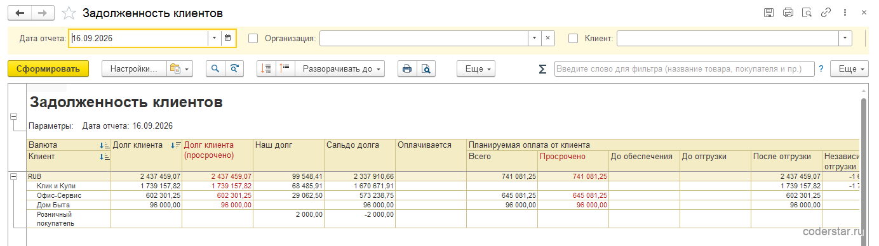Select the Клик и Купи row
The height and width of the screenshot is (246, 879).
pyautogui.click(x=443, y=186)
